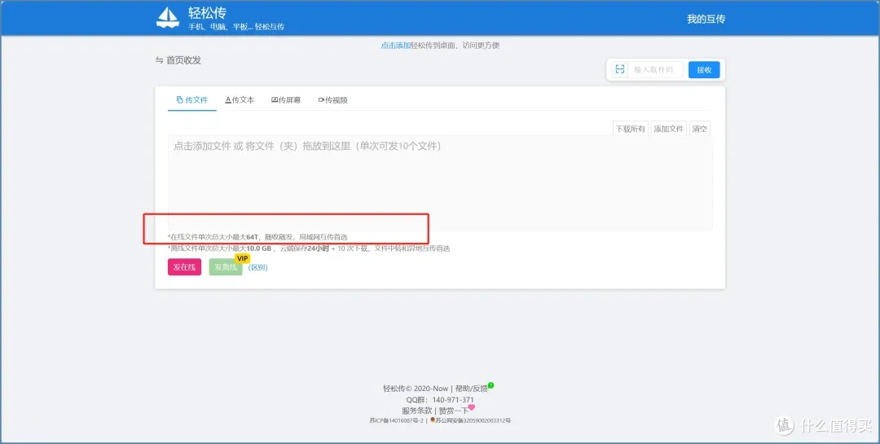Open the 传视频 tab
The width and height of the screenshot is (880, 444).
[332, 100]
